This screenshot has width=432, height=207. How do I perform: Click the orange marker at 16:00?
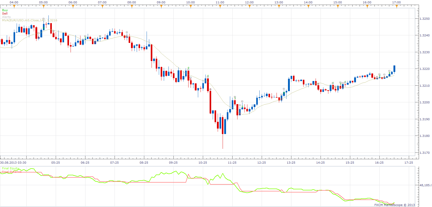(367, 6)
